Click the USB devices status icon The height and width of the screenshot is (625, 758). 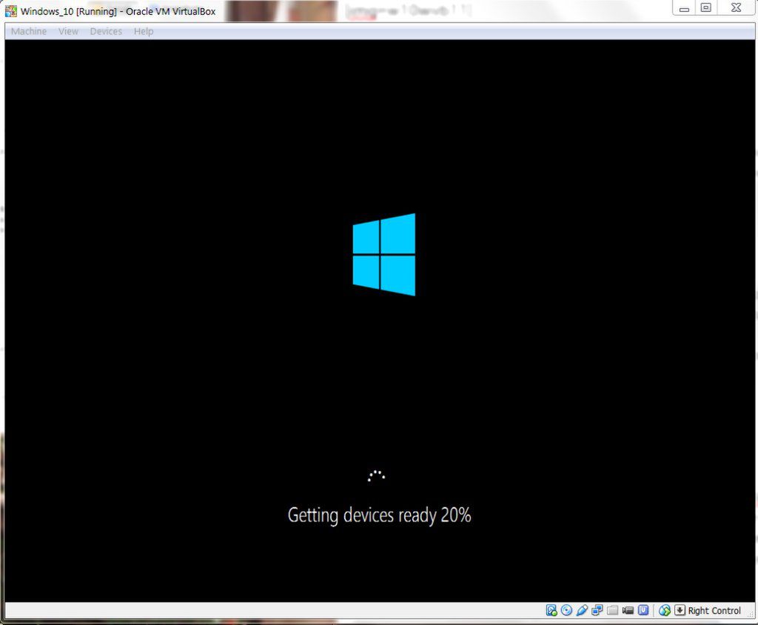pyautogui.click(x=582, y=610)
